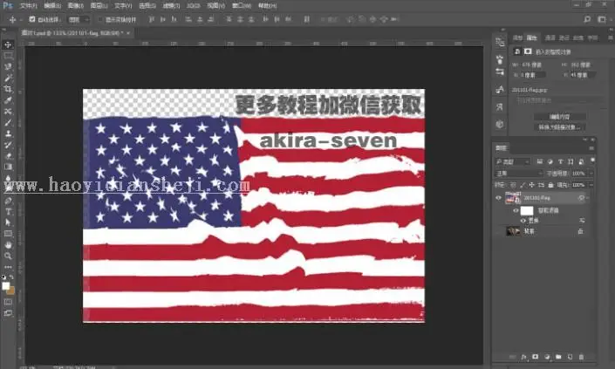Screen dimensions: 615x369
Task: Click the smart filter mask thumbnail
Action: pyautogui.click(x=527, y=210)
